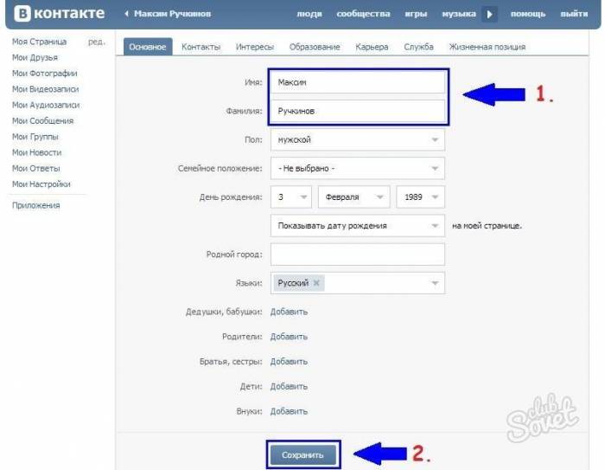Open the Пол gender dropdown
Viewport: 605px width, 470px height.
click(357, 139)
